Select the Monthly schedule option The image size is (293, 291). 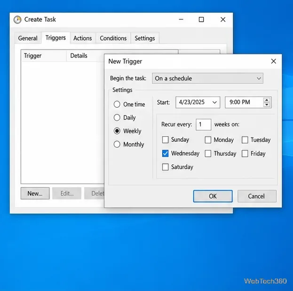click(117, 144)
